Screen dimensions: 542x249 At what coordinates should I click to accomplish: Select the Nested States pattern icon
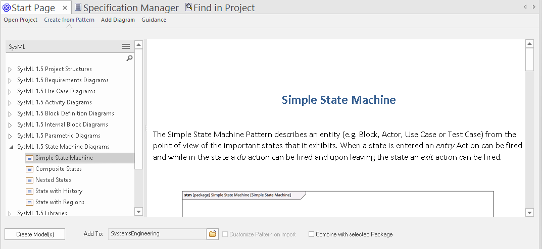(x=29, y=180)
